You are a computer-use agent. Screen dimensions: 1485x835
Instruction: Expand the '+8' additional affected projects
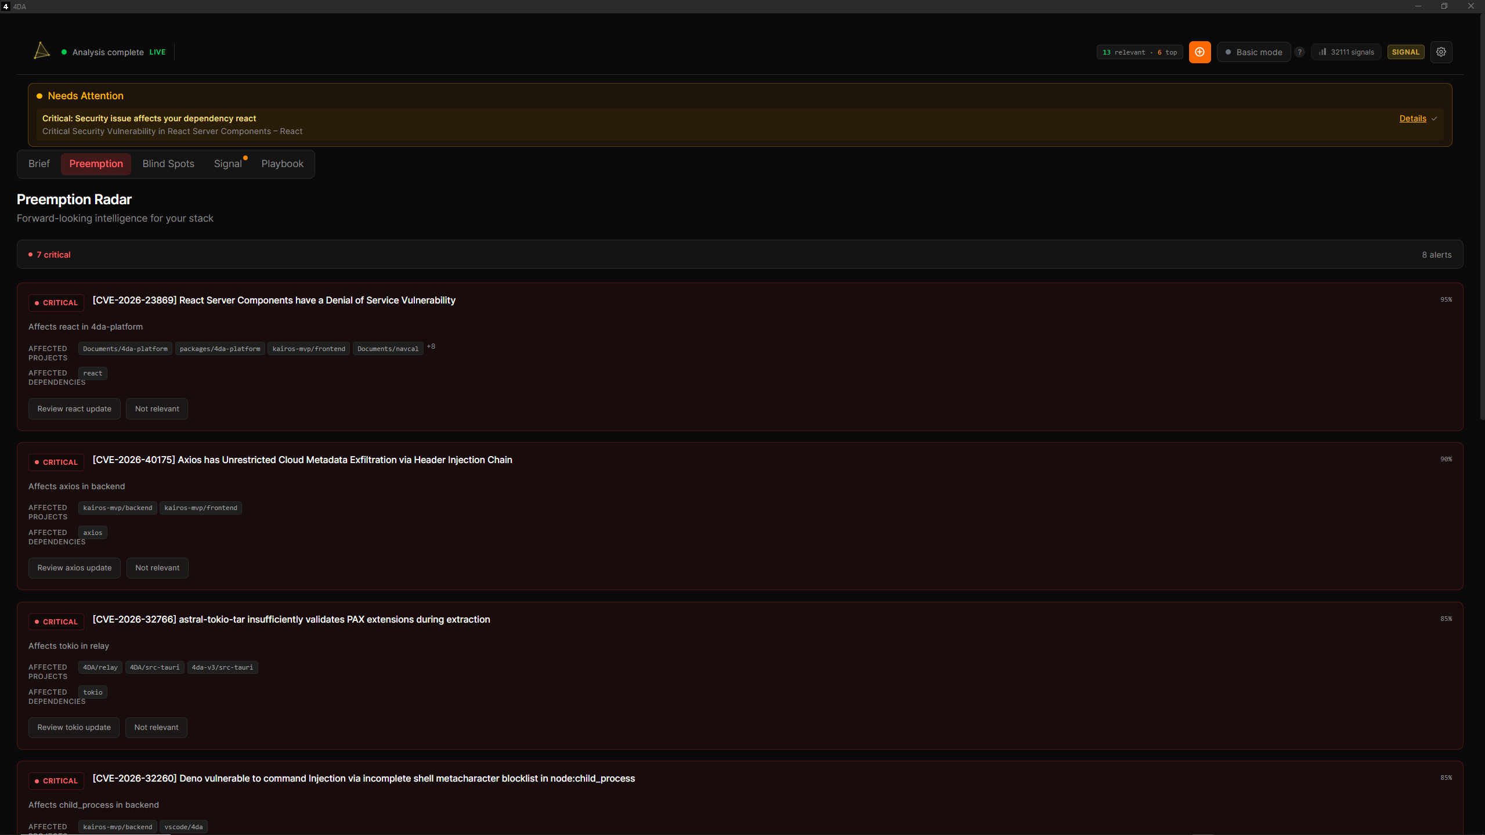click(431, 347)
